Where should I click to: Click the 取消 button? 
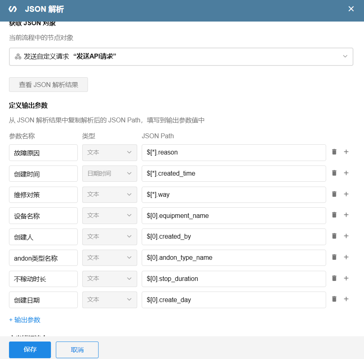(x=77, y=350)
